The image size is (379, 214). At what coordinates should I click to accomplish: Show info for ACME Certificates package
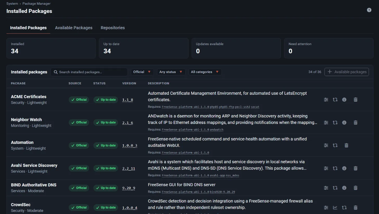pyautogui.click(x=344, y=99)
